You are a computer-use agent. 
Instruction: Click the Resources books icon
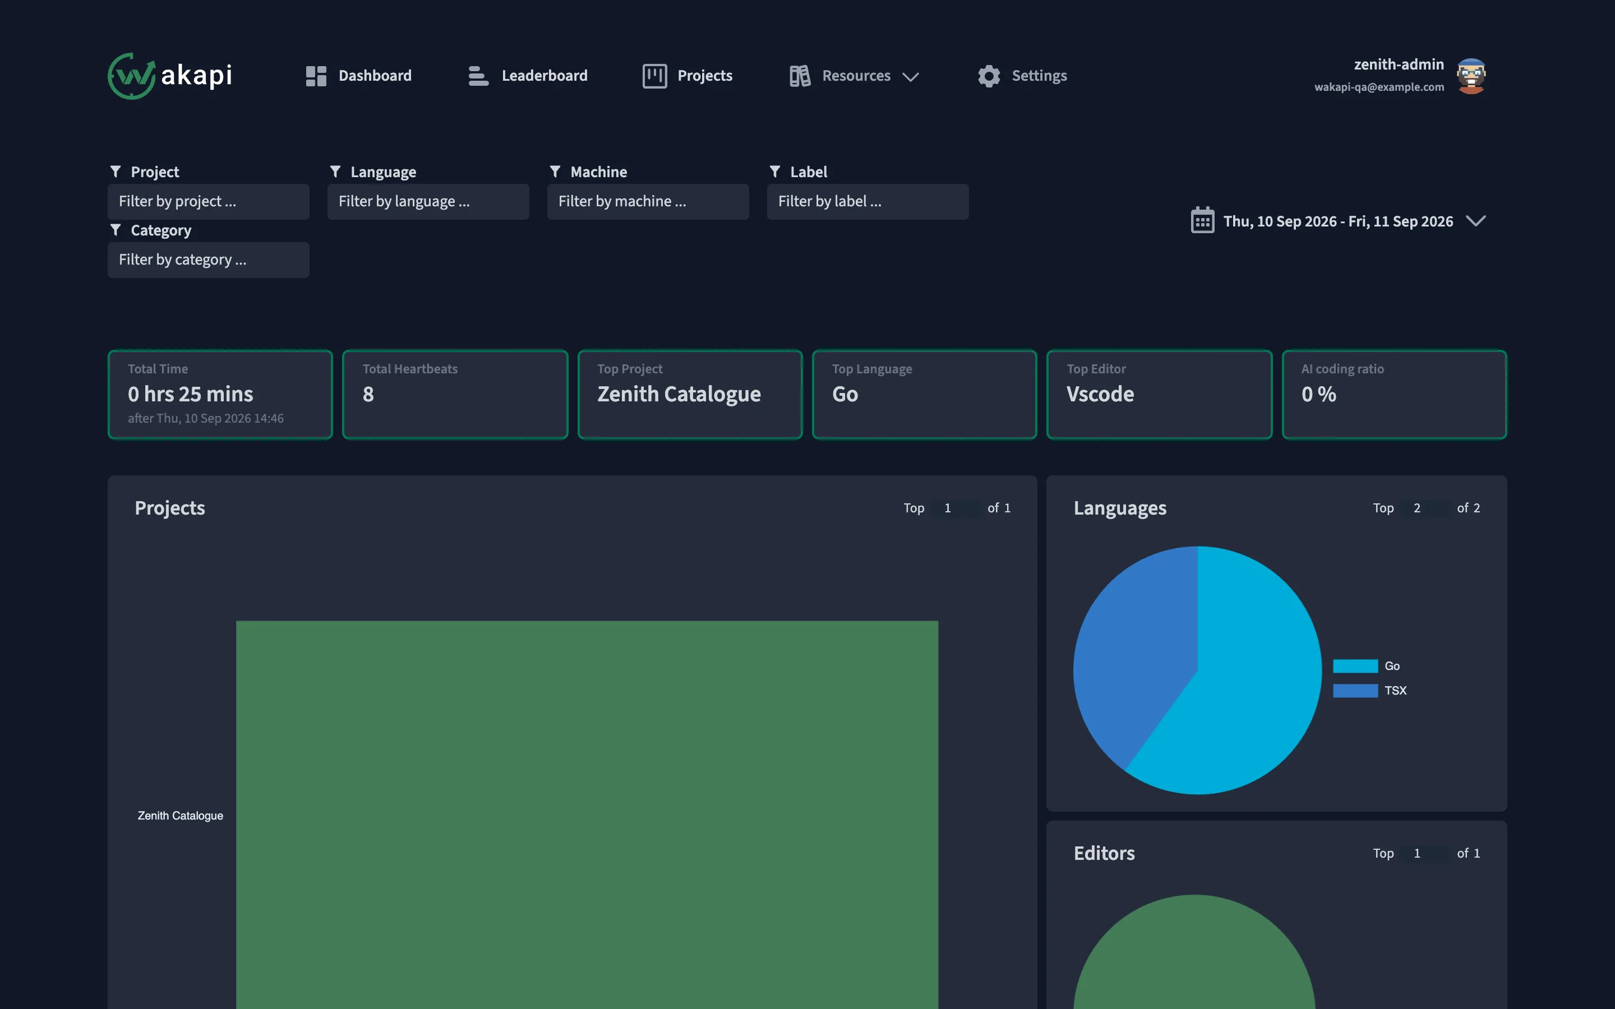[800, 76]
